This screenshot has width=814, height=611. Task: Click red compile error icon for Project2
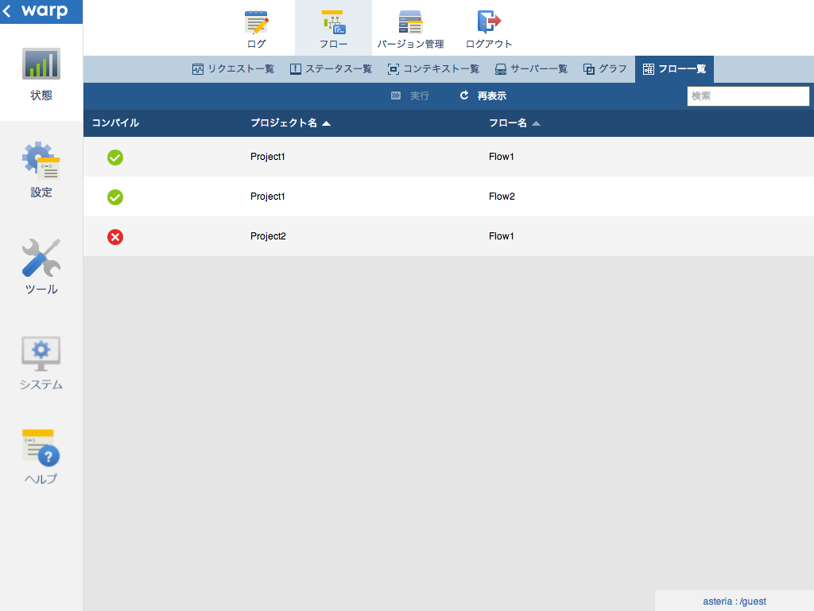[115, 237]
